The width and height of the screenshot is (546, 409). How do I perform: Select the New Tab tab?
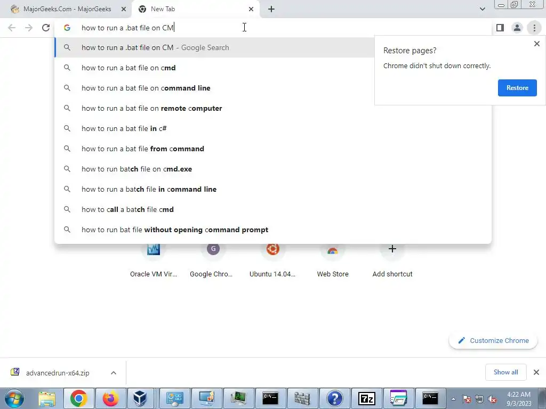click(196, 9)
